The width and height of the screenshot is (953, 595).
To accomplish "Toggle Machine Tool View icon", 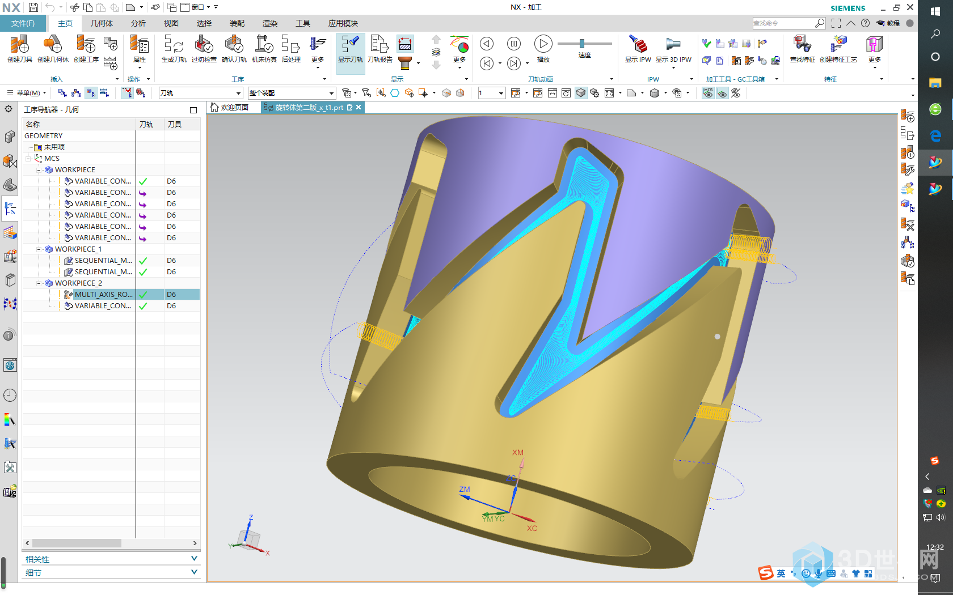I will pos(77,93).
